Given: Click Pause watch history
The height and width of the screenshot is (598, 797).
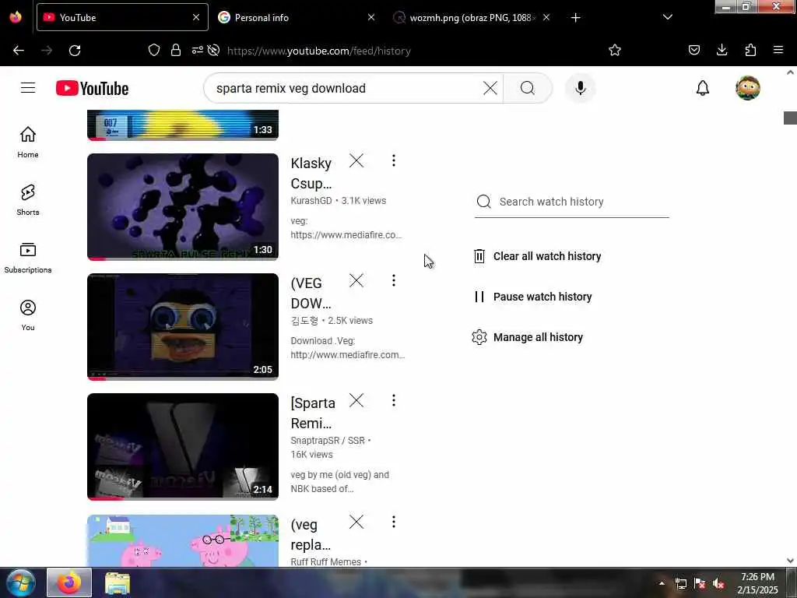Looking at the screenshot, I should point(532,297).
